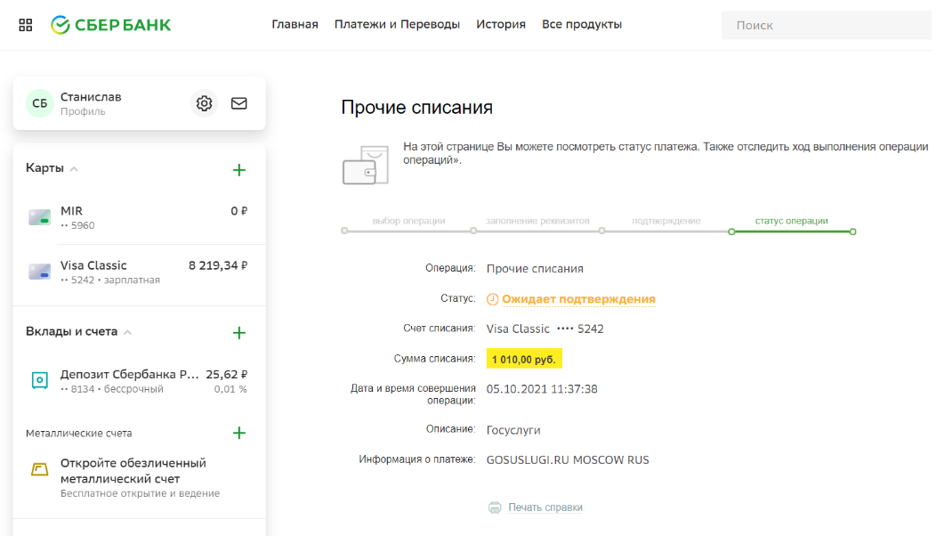Open Visa Classic 5242 card entry
Image resolution: width=936 pixels, height=536 pixels.
point(139,272)
